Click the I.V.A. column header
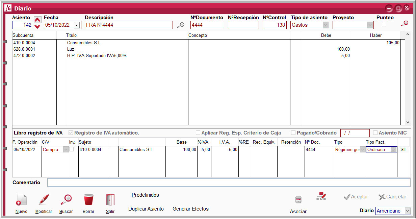 tap(225, 142)
